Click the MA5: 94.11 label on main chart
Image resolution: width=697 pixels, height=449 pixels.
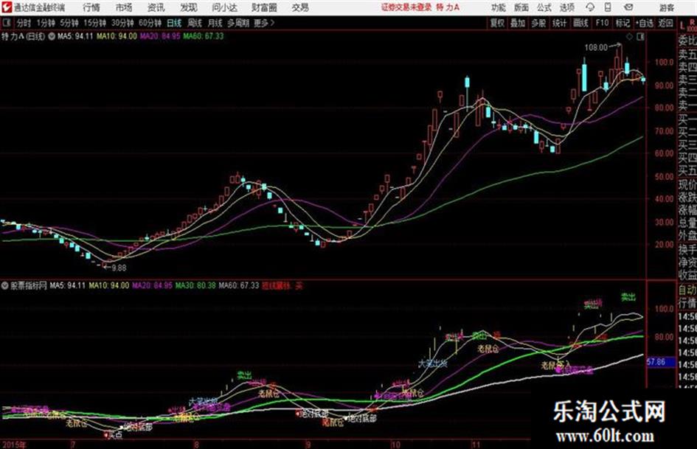point(75,36)
